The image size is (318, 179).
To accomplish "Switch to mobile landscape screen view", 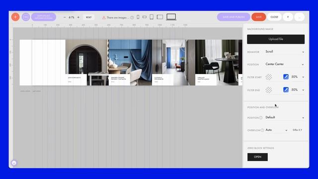I will click(x=145, y=17).
